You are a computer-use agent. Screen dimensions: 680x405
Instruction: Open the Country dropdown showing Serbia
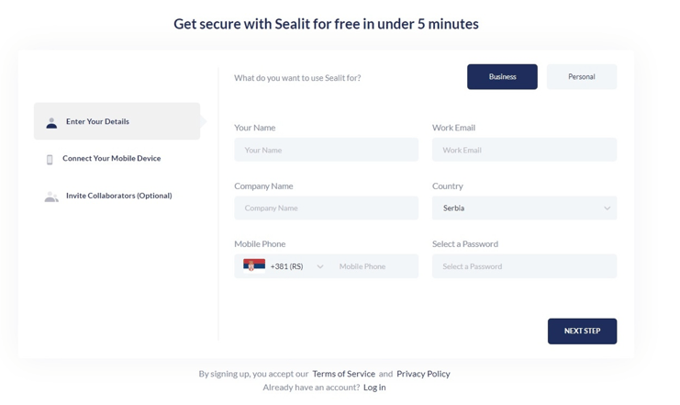coord(524,208)
